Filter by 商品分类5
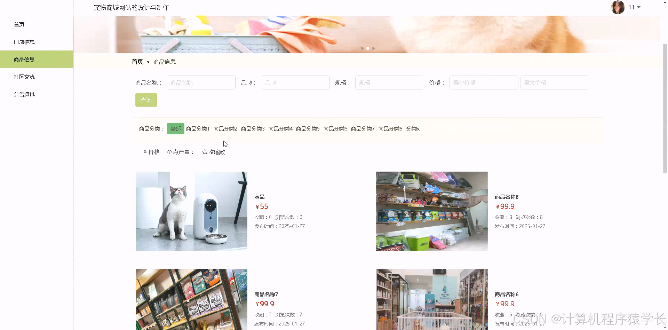This screenshot has width=668, height=330. click(308, 128)
